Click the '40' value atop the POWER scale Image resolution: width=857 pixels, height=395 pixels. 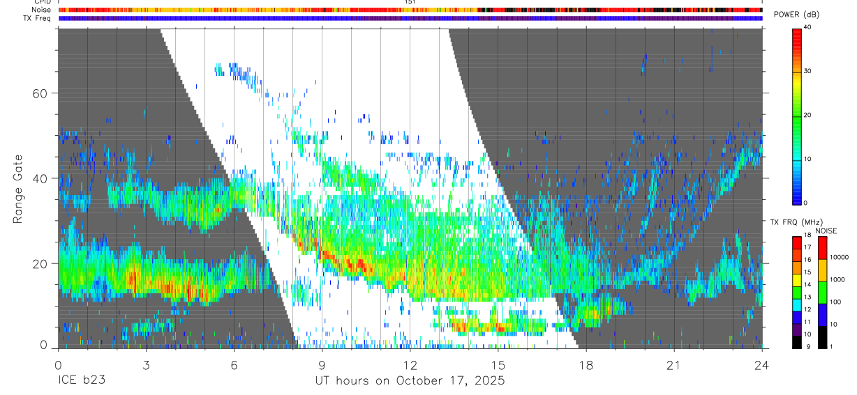807,28
